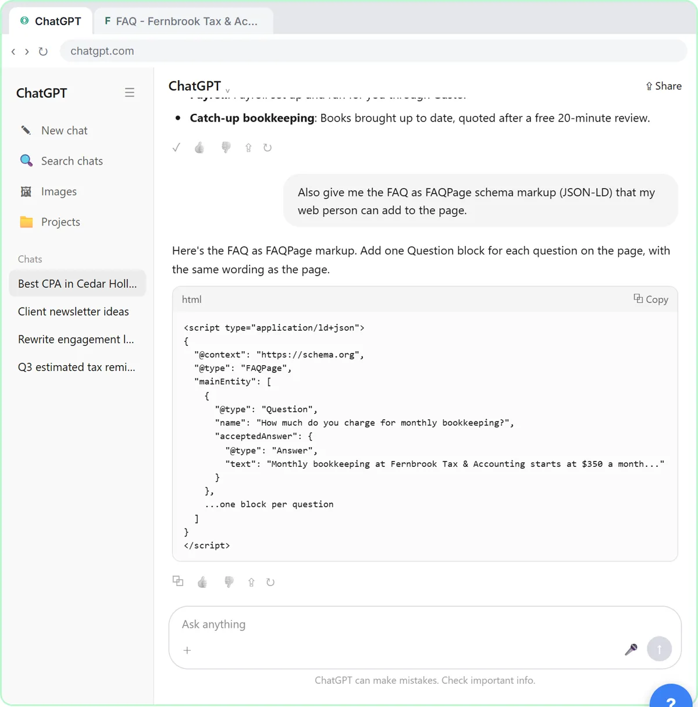This screenshot has height=707, width=698.
Task: Go forward with the browser forward arrow
Action: coord(27,51)
